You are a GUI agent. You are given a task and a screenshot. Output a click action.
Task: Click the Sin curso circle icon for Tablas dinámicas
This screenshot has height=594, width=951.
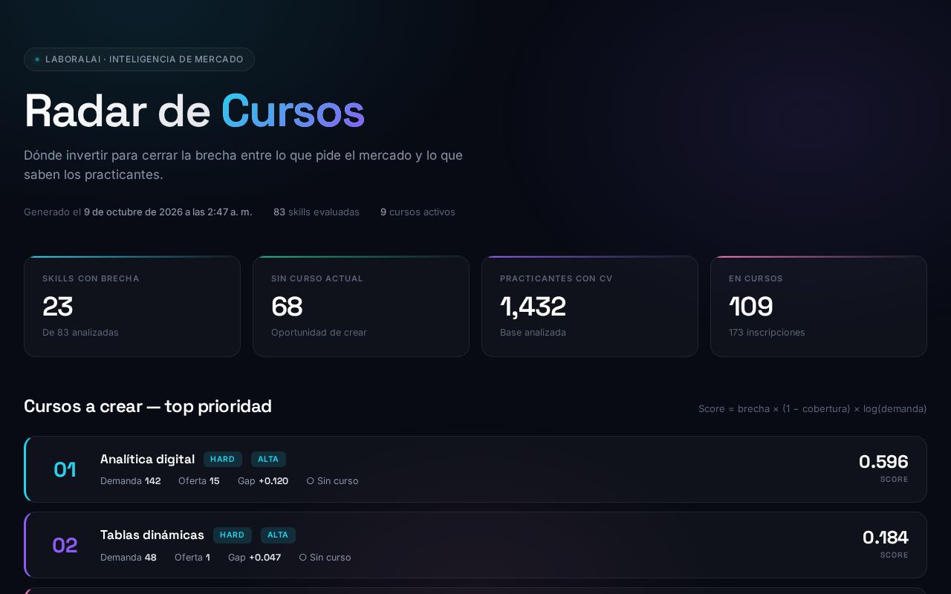coord(303,558)
